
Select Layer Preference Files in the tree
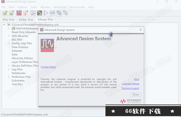click(x=25, y=62)
